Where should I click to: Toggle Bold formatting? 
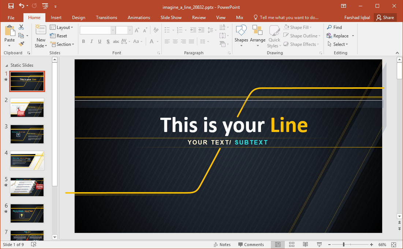click(x=83, y=41)
